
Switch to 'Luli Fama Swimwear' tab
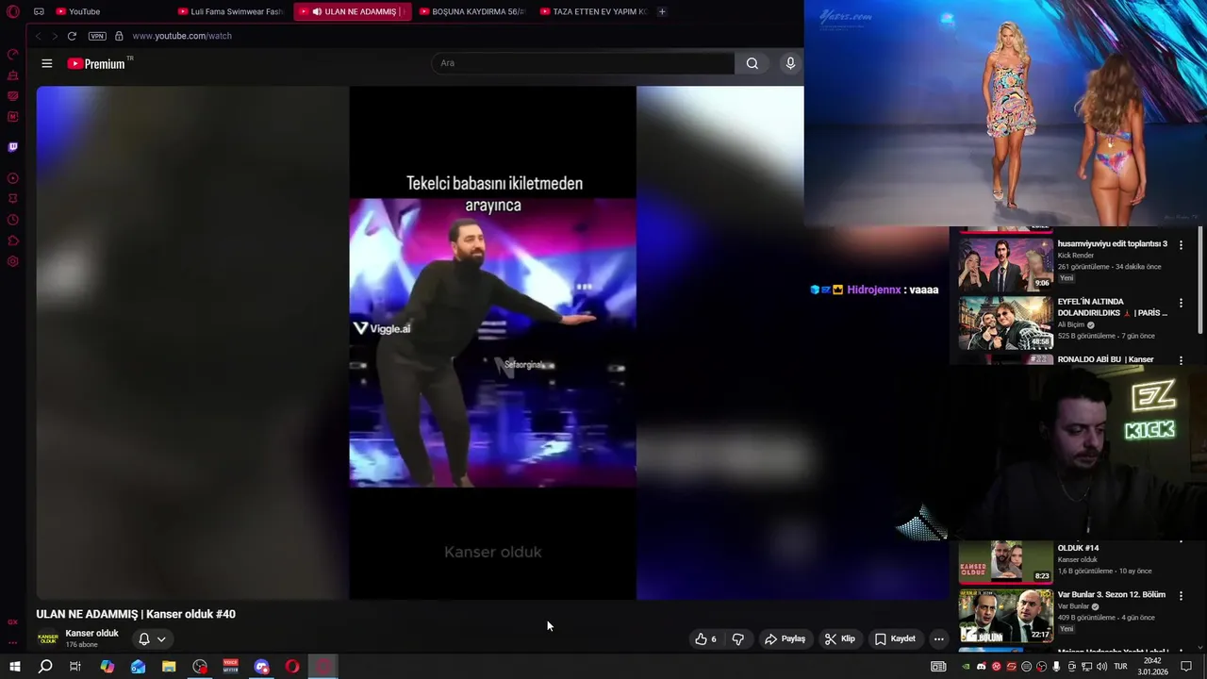pos(231,11)
